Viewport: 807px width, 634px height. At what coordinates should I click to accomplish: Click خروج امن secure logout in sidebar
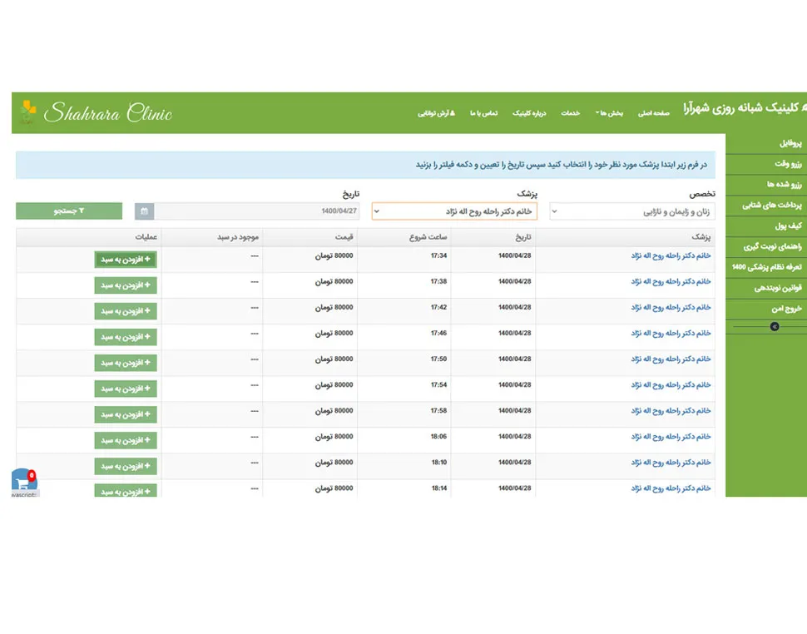coord(766,309)
